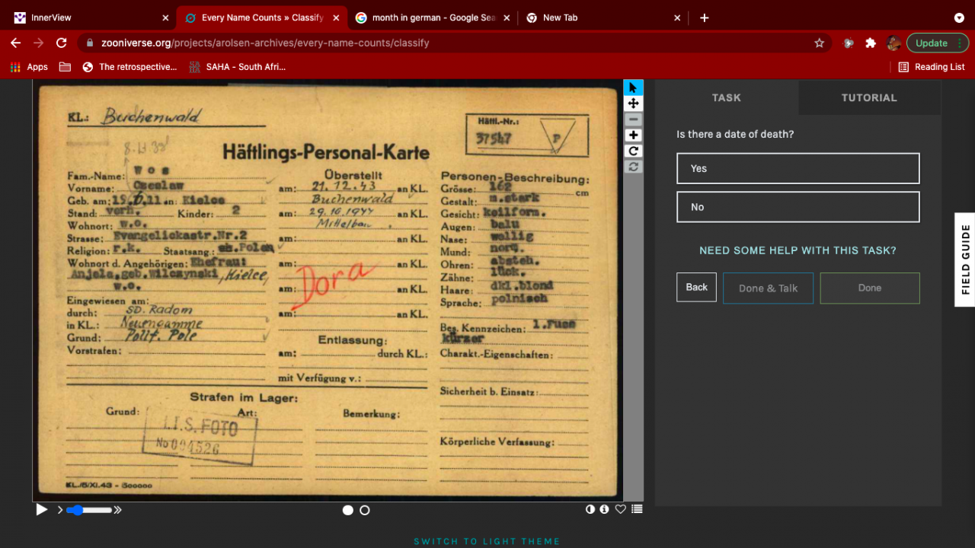
Task: Show the second frame dot
Action: coord(365,510)
